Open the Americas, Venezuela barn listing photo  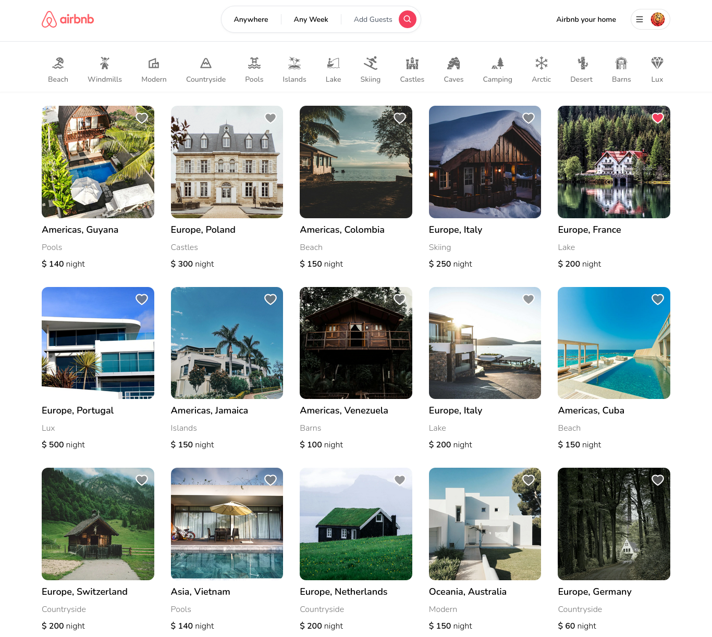pyautogui.click(x=355, y=343)
